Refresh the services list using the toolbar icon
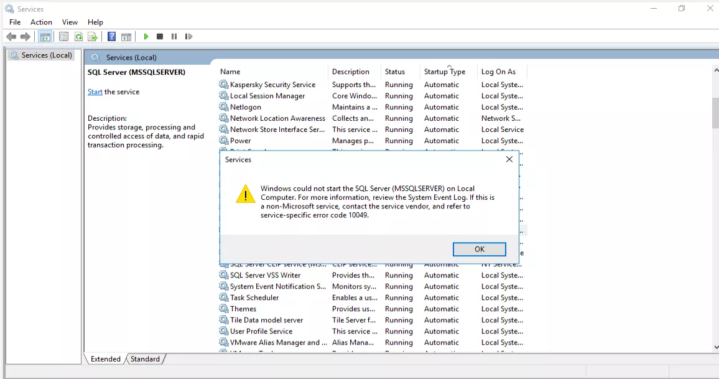Image resolution: width=719 pixels, height=379 pixels. point(78,37)
